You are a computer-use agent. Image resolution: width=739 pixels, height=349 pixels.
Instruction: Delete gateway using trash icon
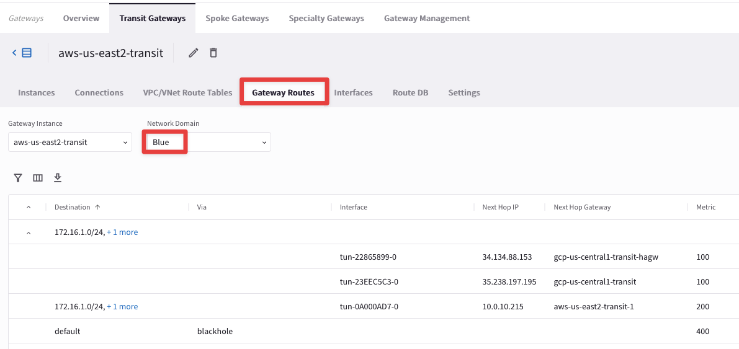213,53
